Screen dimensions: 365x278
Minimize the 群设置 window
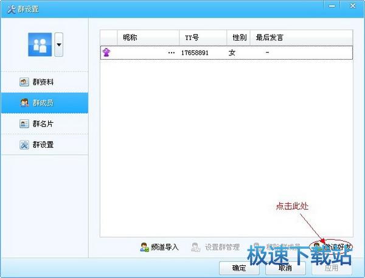(332, 6)
